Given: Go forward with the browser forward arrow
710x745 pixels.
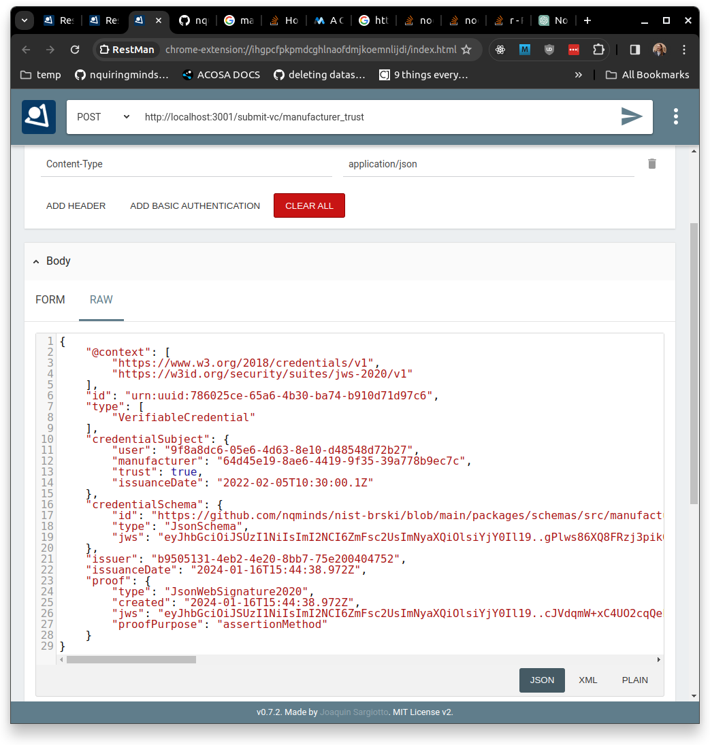Looking at the screenshot, I should tap(50, 50).
